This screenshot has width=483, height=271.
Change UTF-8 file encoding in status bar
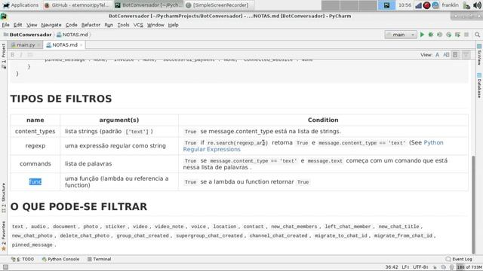point(420,267)
